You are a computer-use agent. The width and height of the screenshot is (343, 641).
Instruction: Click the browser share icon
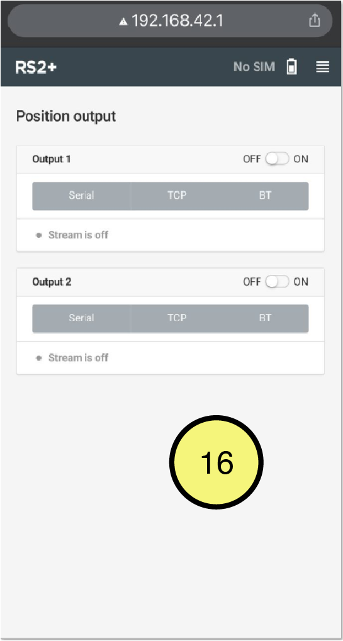(314, 20)
